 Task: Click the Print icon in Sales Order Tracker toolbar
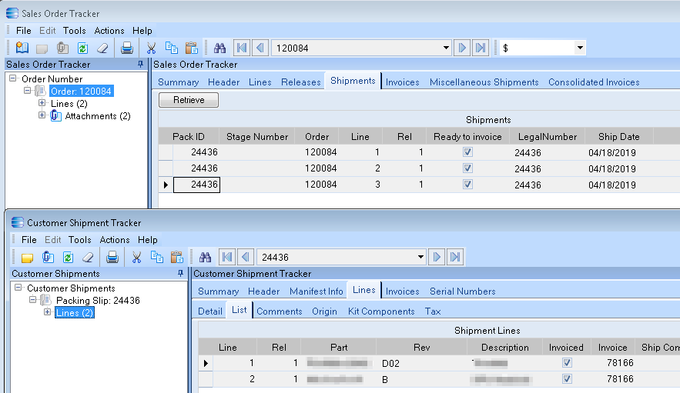click(x=127, y=48)
